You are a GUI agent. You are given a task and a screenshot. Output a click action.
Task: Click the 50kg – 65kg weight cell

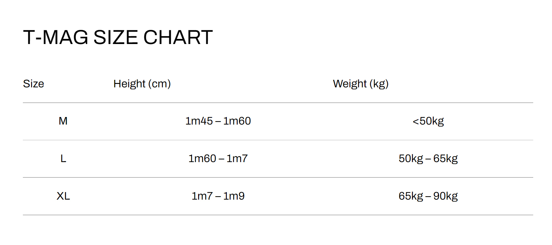(428, 159)
